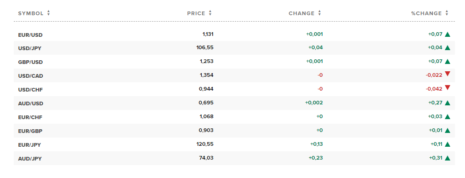Sort table by %CHANGE column arrows
Screen dimensions: 465x178
coord(447,13)
